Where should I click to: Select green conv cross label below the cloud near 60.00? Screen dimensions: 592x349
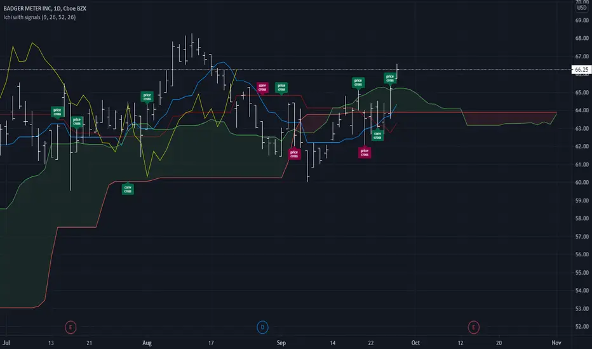[128, 188]
